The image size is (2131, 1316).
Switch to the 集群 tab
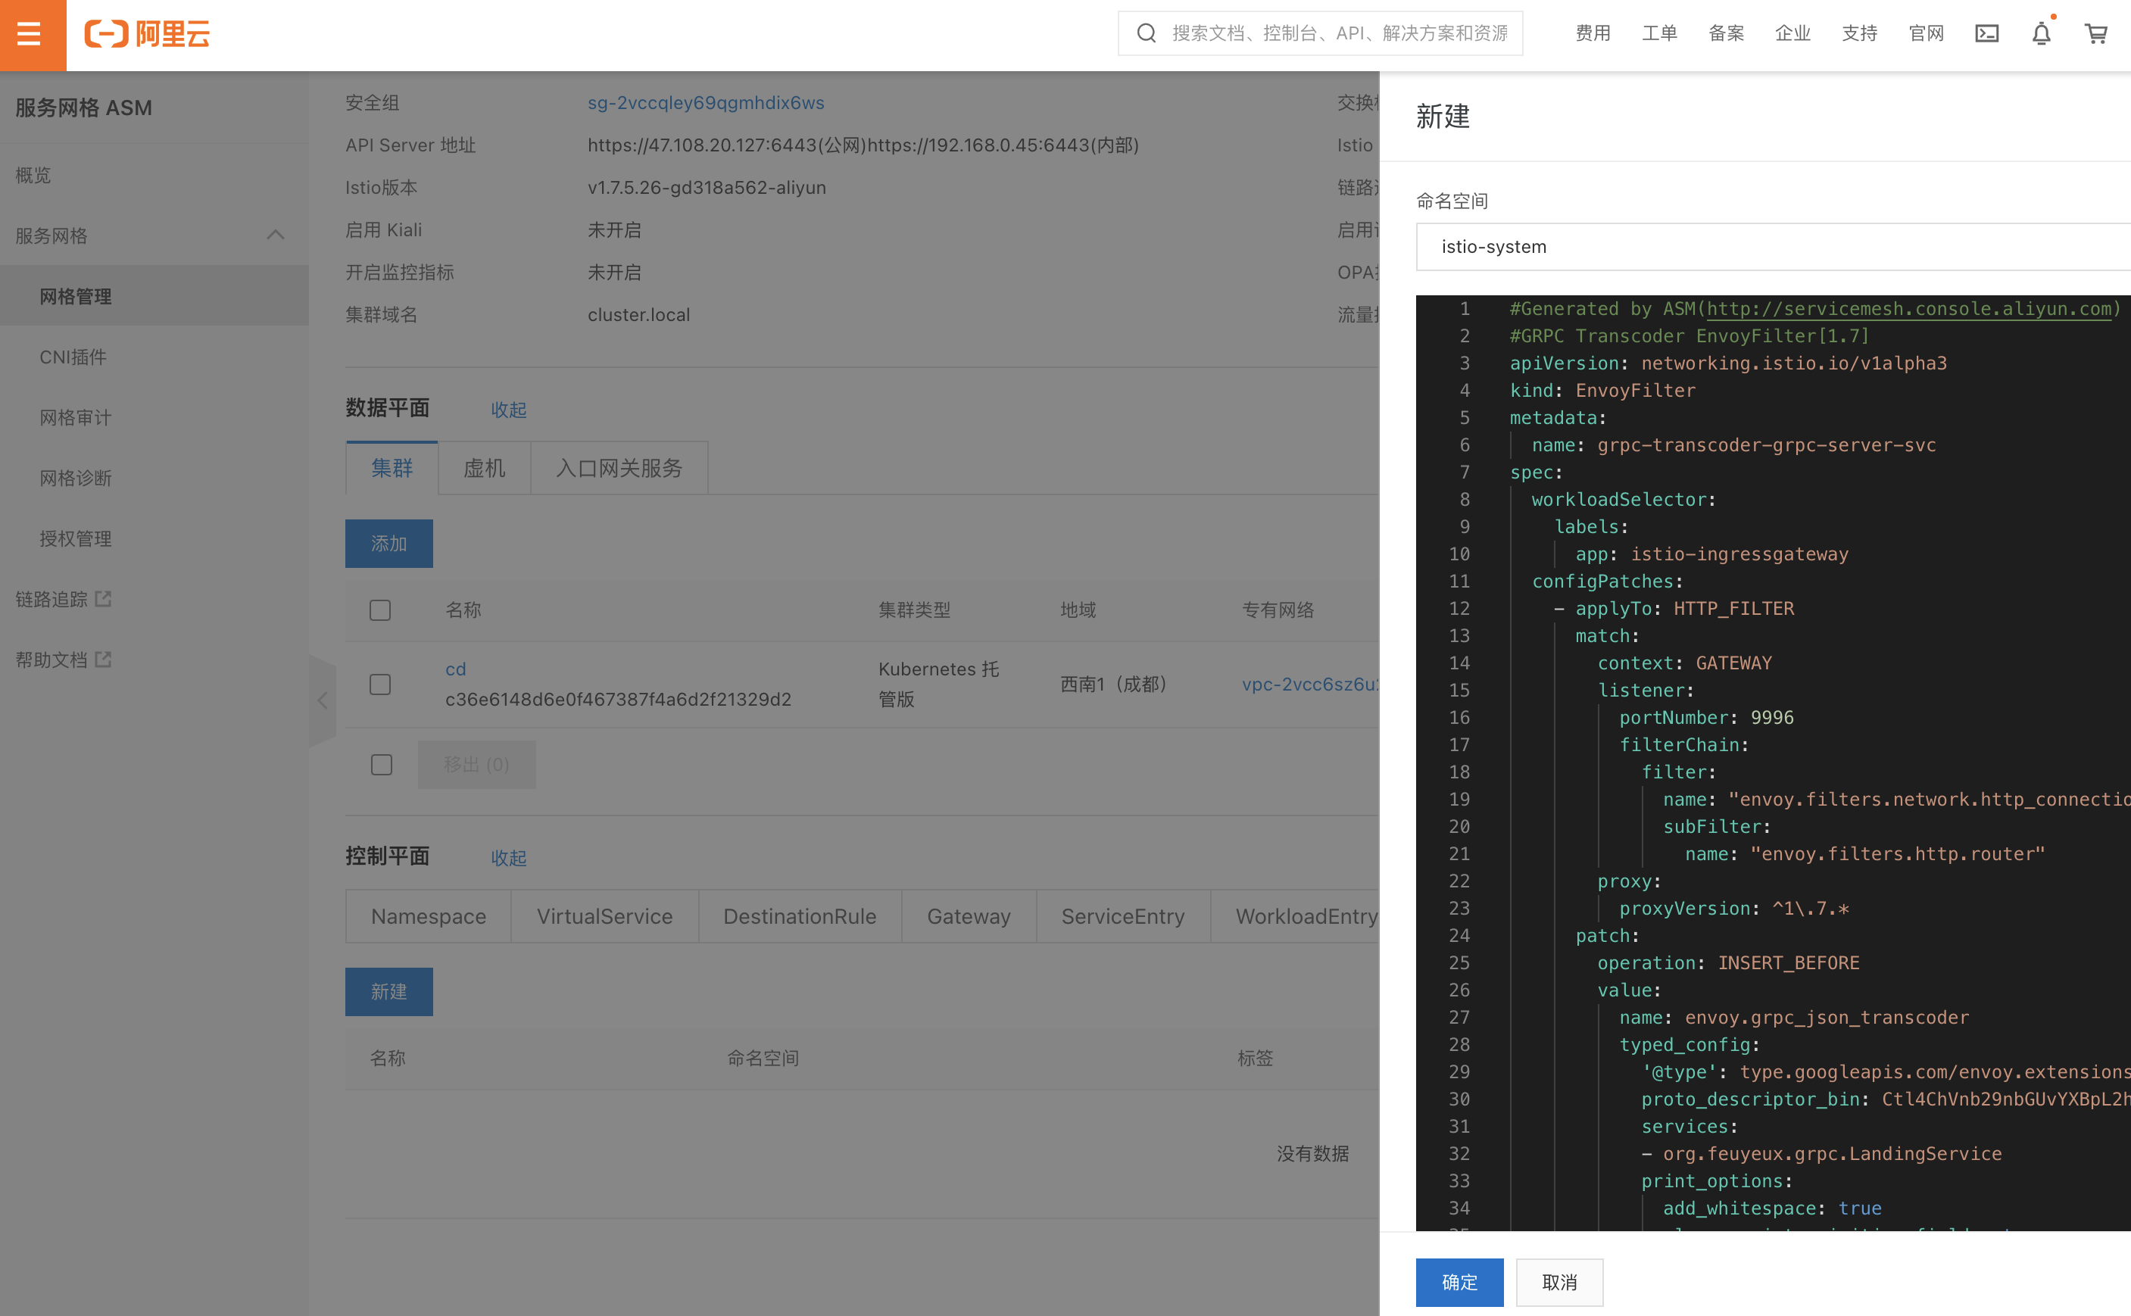pyautogui.click(x=392, y=468)
